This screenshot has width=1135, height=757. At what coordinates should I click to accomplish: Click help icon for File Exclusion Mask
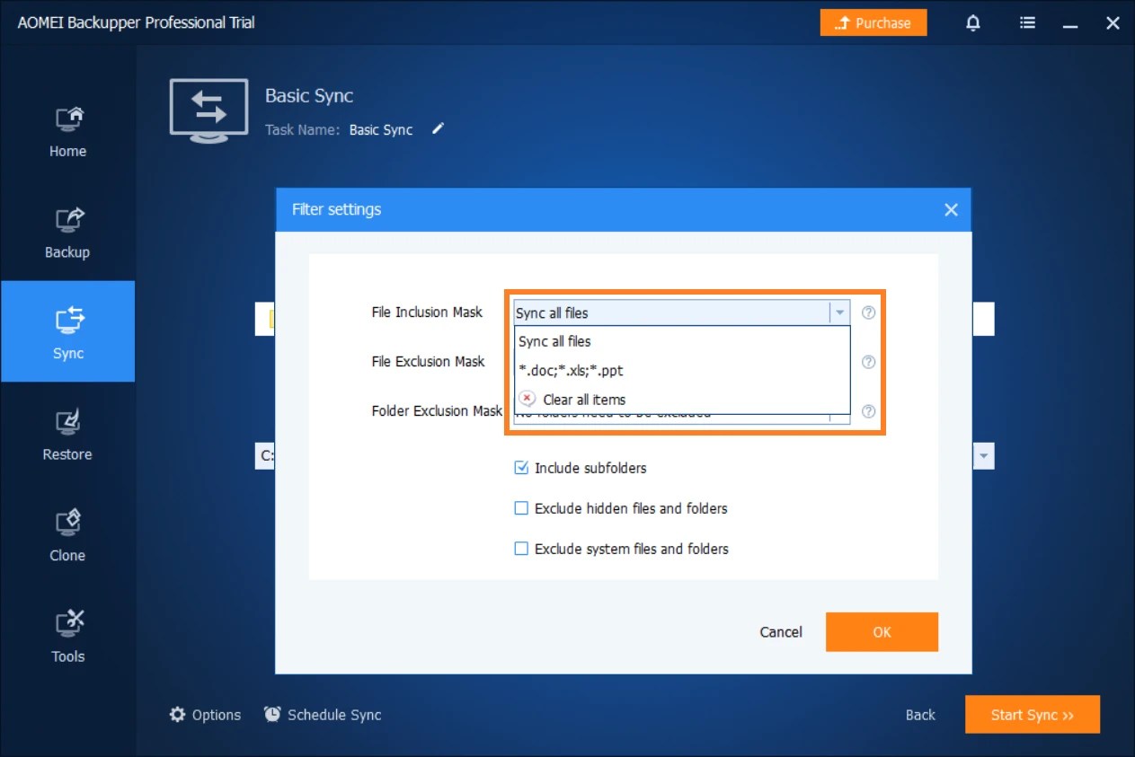click(868, 362)
